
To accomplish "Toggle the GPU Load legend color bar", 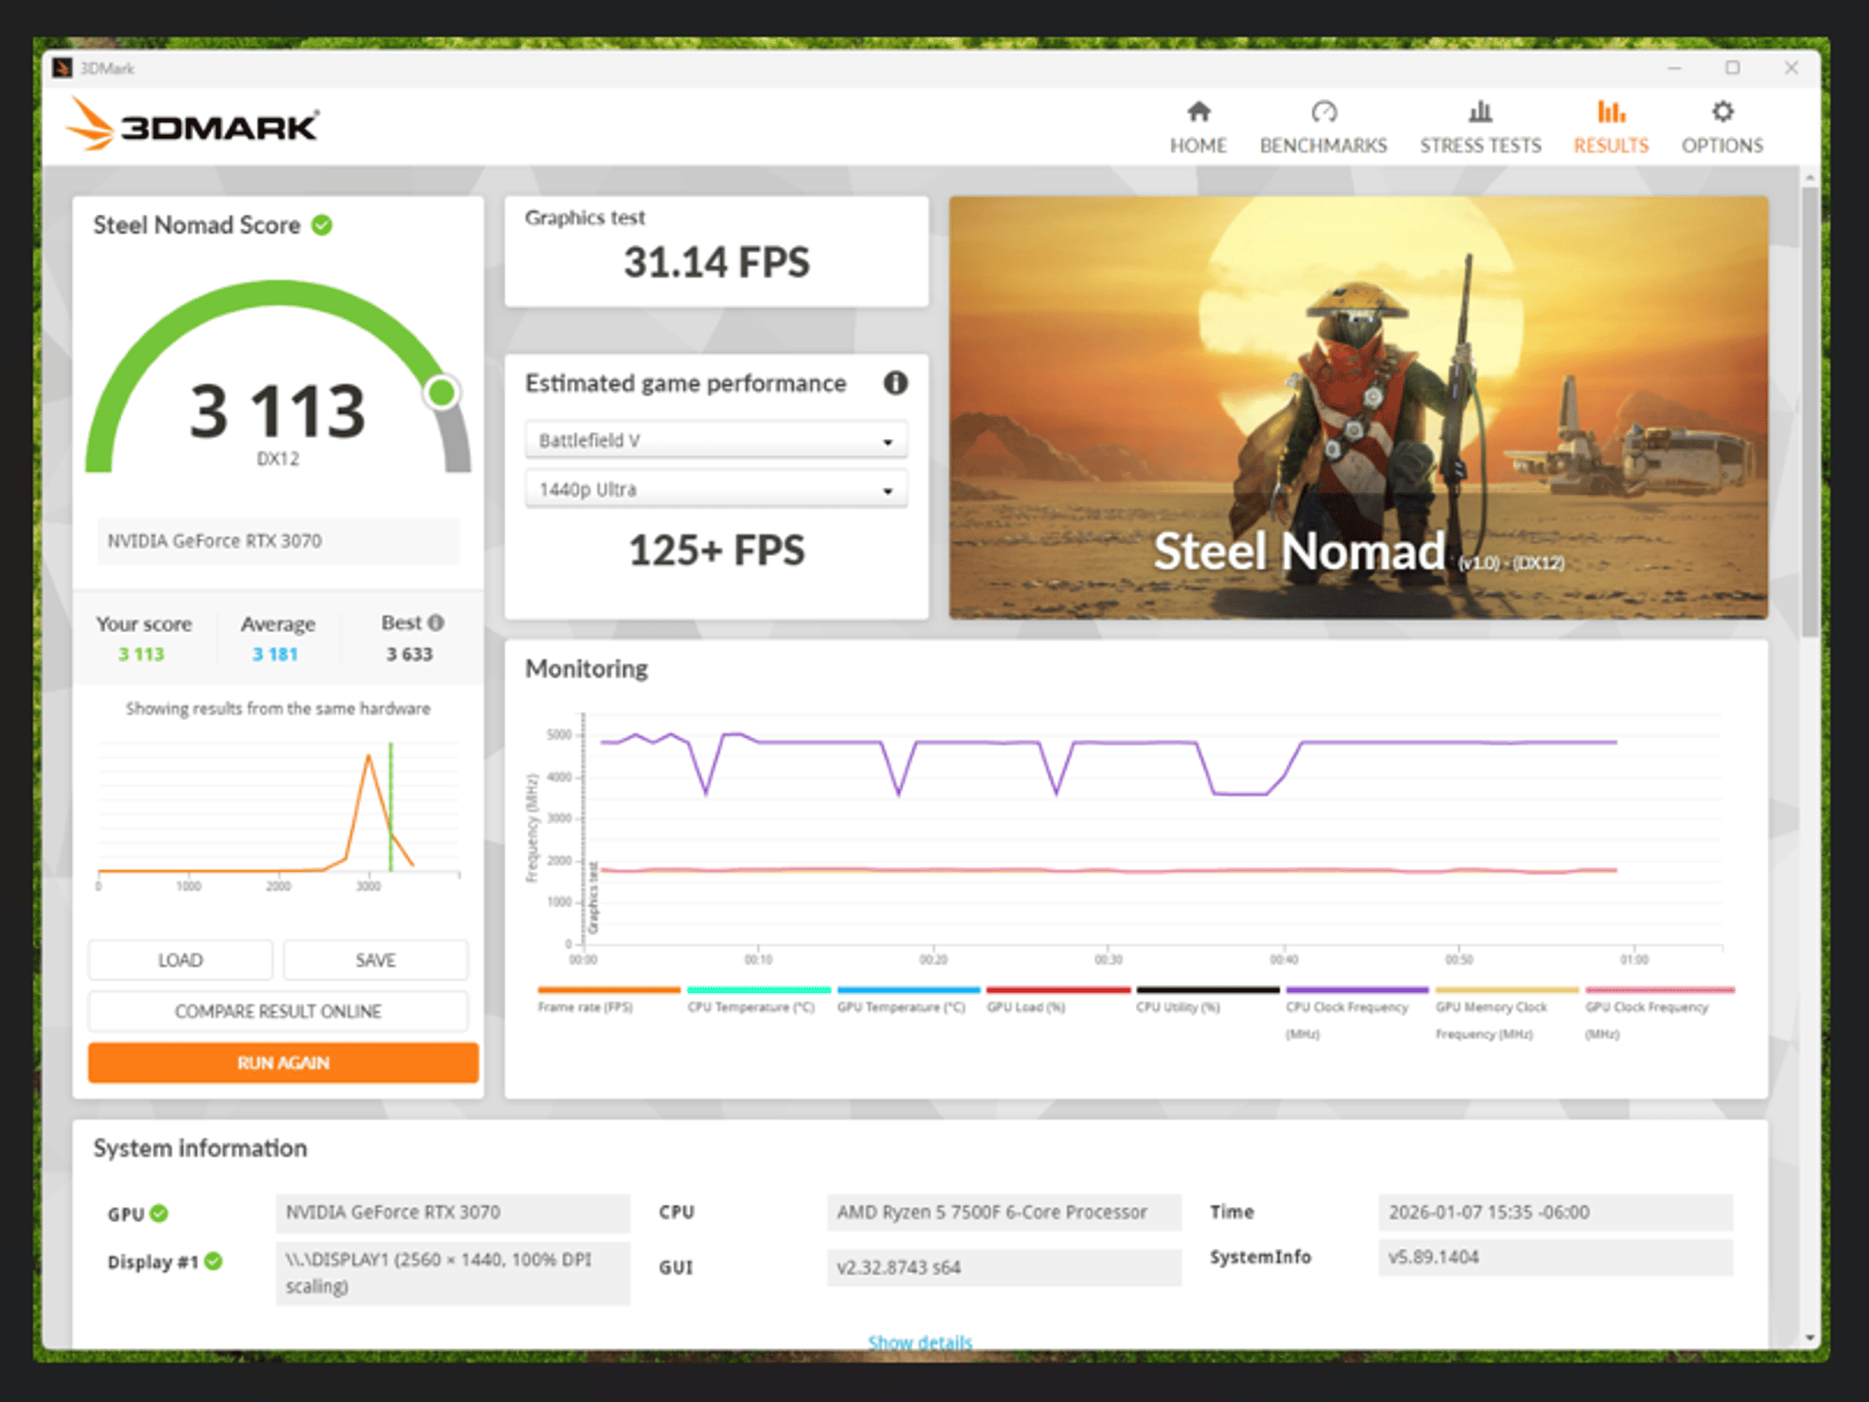I will (1058, 989).
